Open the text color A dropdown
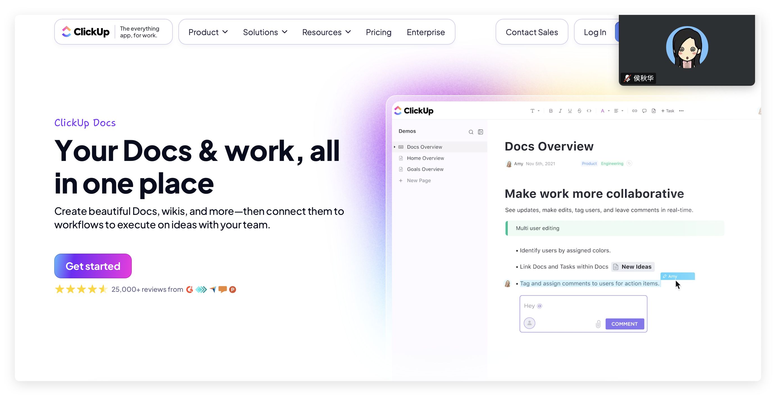776x396 pixels. tap(605, 111)
